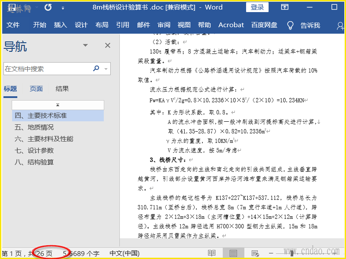Screen dimensions: 346x259
Task: Open the 邮件 ribbon tab
Action: (144, 25)
